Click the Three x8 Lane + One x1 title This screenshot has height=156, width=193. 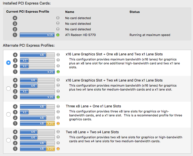(x=93, y=106)
